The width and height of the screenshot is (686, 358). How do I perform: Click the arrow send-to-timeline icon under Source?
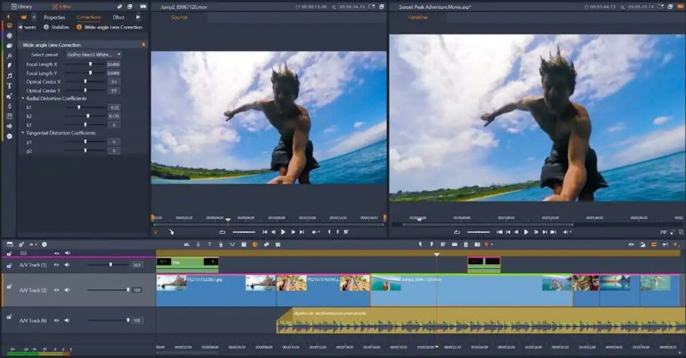pos(171,232)
